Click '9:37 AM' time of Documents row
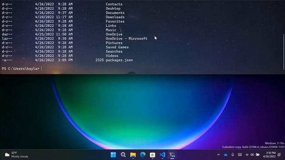The height and width of the screenshot is (160, 285). click(x=65, y=13)
